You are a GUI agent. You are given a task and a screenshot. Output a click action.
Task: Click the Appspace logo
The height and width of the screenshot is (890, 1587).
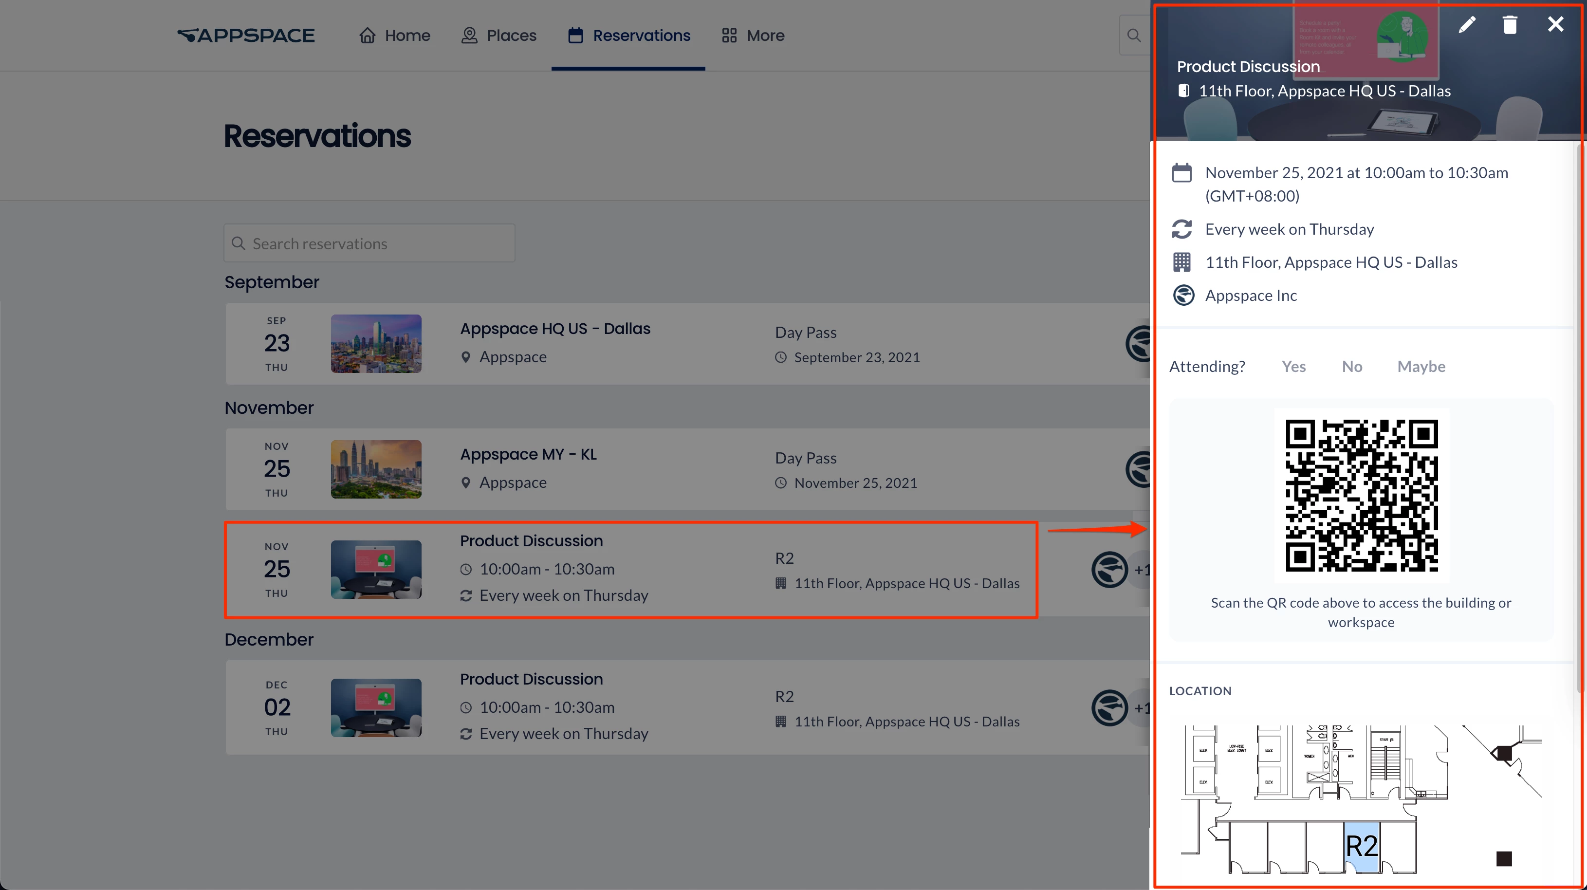click(246, 35)
